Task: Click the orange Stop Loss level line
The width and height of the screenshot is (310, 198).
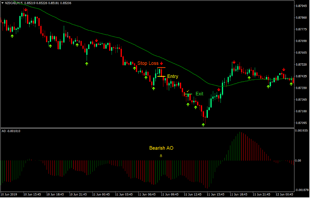Action: (x=162, y=68)
